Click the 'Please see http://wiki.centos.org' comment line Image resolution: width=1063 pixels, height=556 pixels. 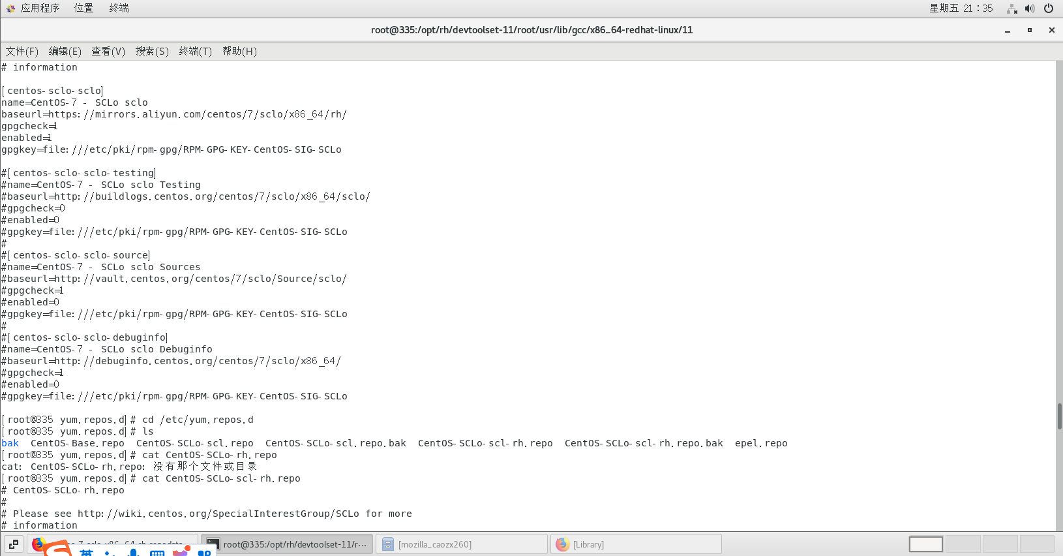point(207,514)
